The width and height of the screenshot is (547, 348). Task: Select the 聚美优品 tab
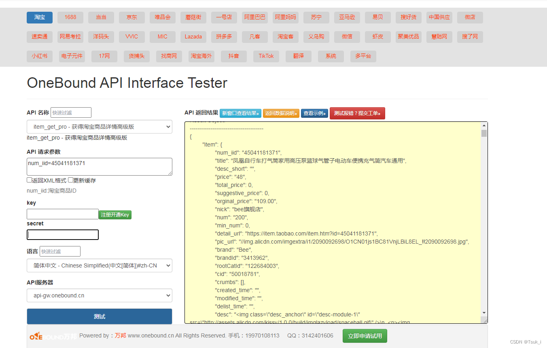(x=409, y=37)
